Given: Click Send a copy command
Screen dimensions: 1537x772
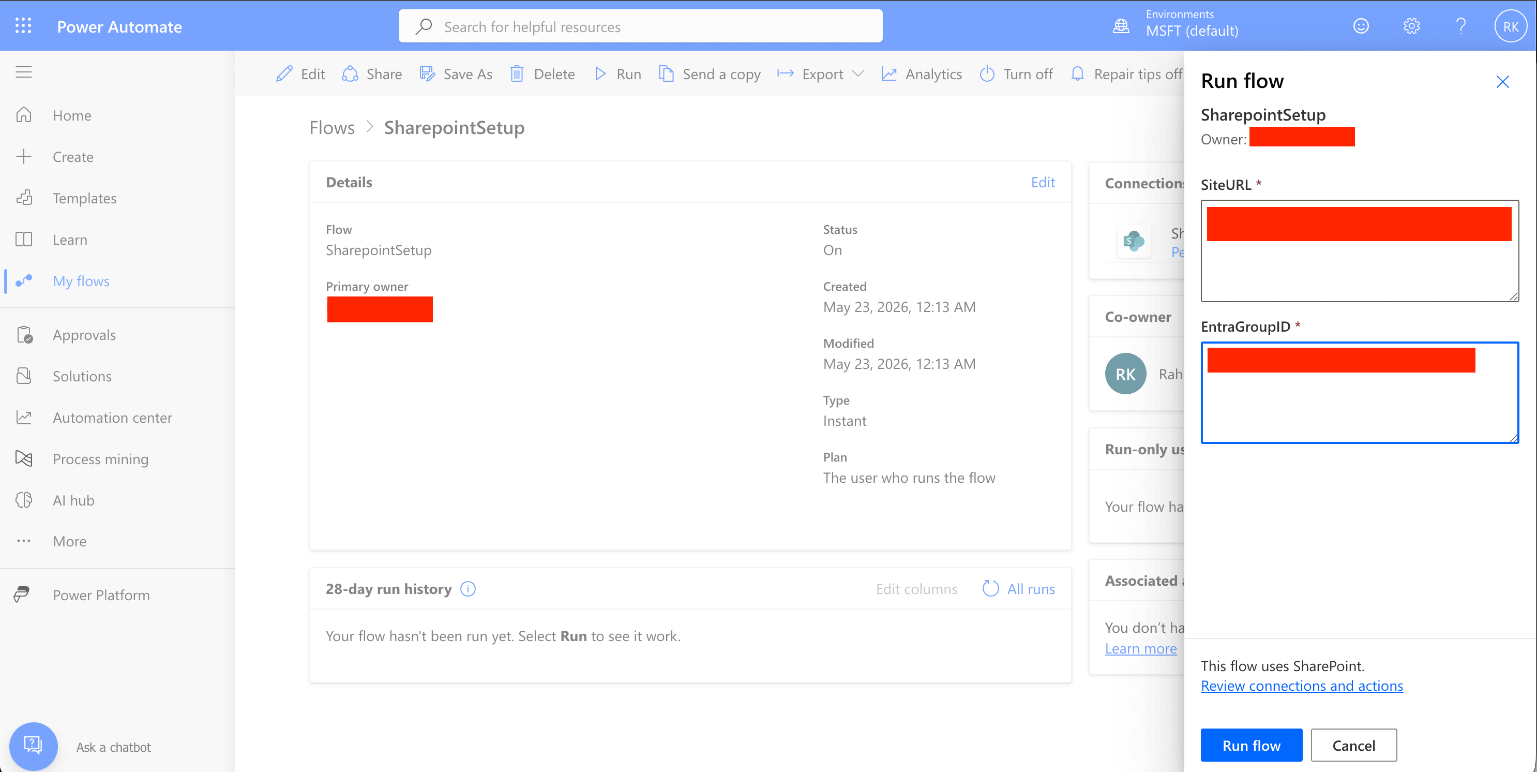Looking at the screenshot, I should pyautogui.click(x=710, y=74).
